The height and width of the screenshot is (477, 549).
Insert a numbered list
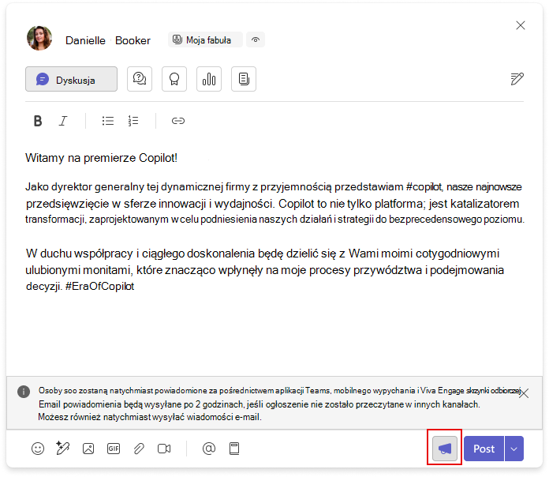coord(133,121)
